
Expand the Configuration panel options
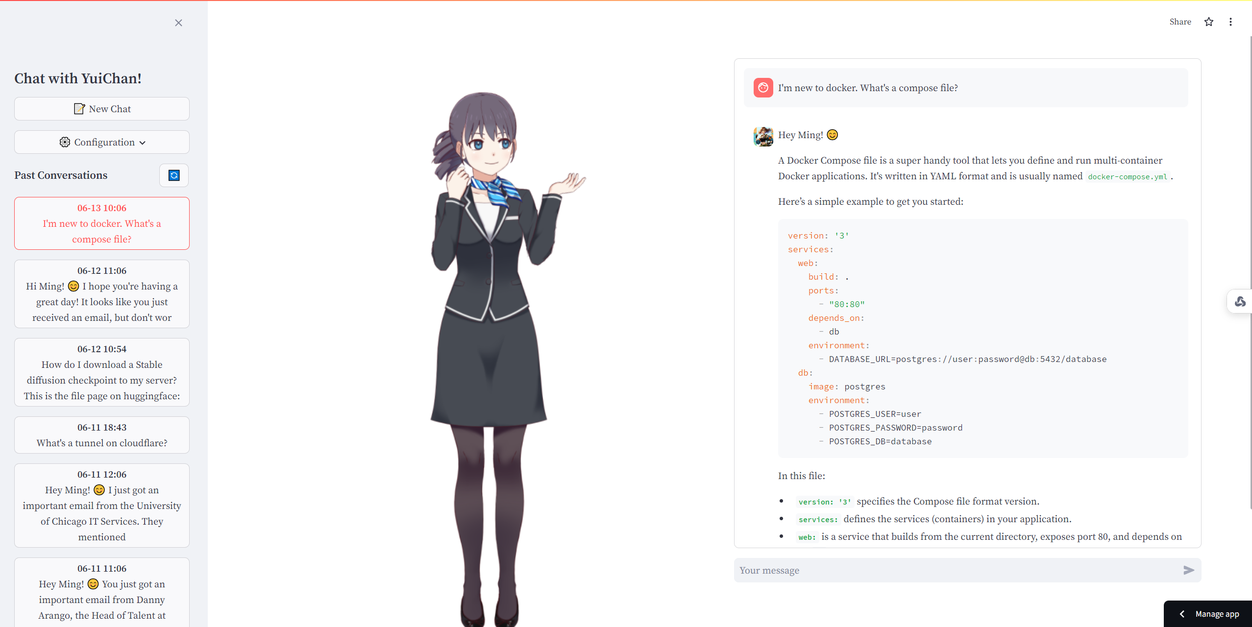(101, 143)
